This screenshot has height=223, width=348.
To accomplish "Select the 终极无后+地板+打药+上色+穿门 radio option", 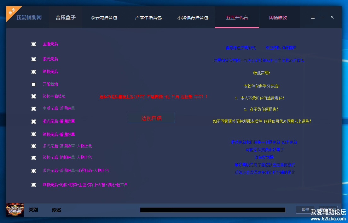I will pyautogui.click(x=33, y=185).
